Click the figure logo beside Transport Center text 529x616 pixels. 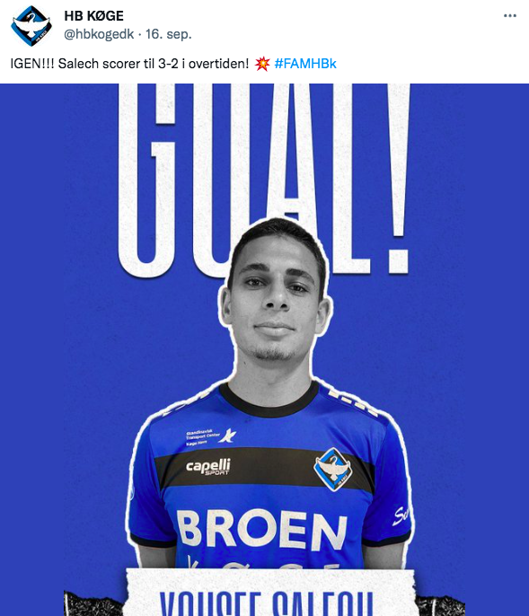coord(228,436)
